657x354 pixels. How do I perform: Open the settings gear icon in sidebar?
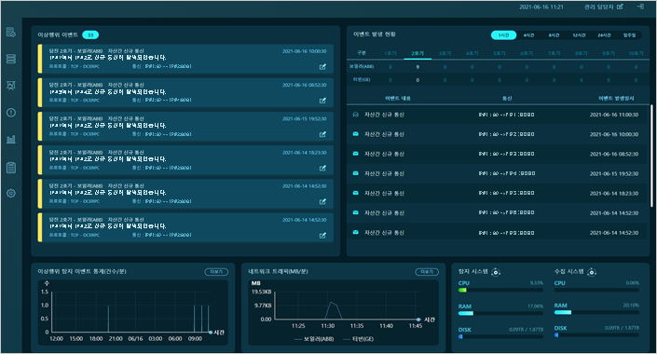tap(11, 193)
